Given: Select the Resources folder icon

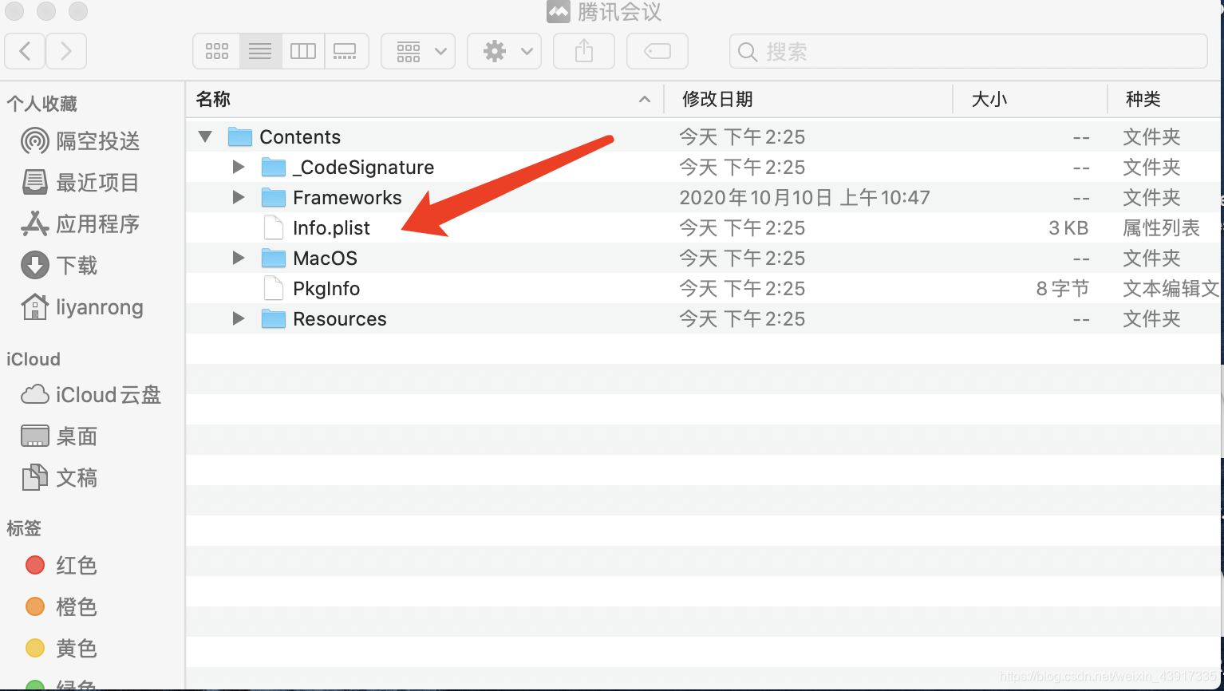Looking at the screenshot, I should click(x=274, y=319).
